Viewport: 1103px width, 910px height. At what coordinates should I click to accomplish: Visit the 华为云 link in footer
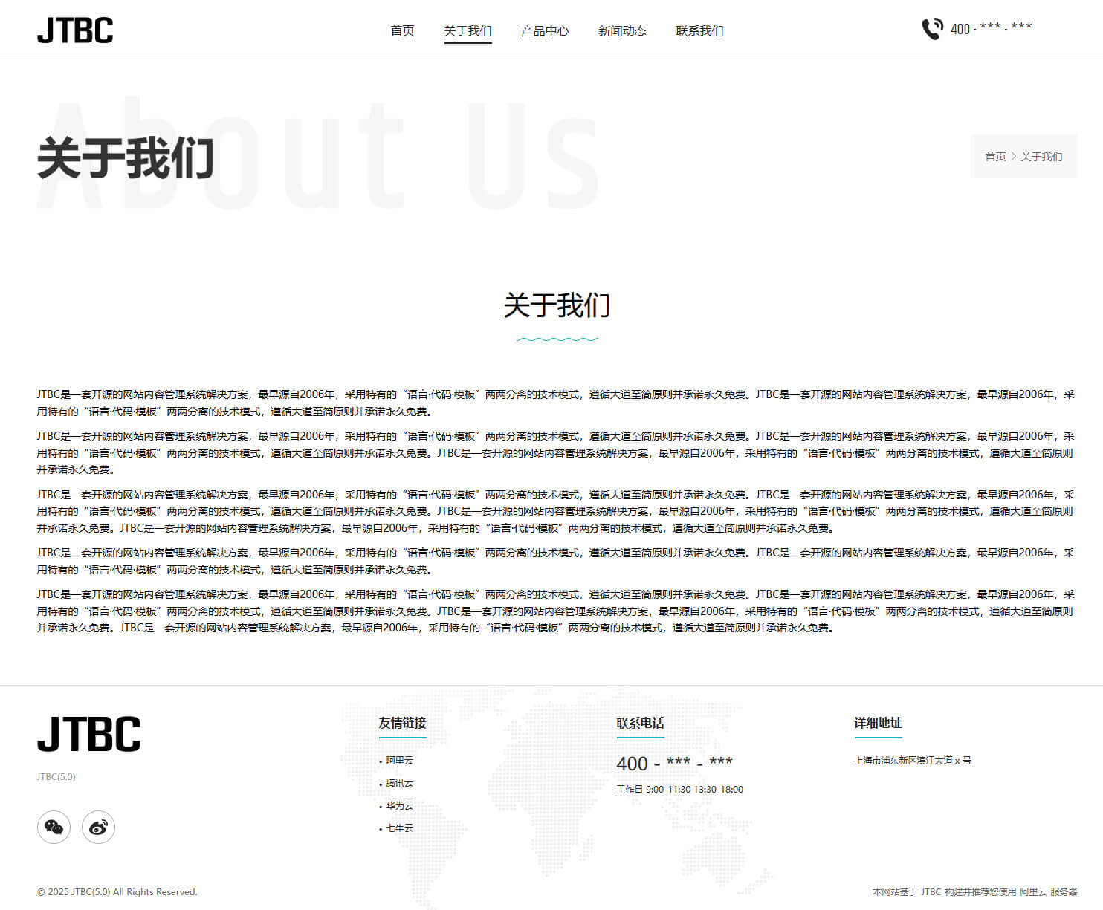point(399,805)
